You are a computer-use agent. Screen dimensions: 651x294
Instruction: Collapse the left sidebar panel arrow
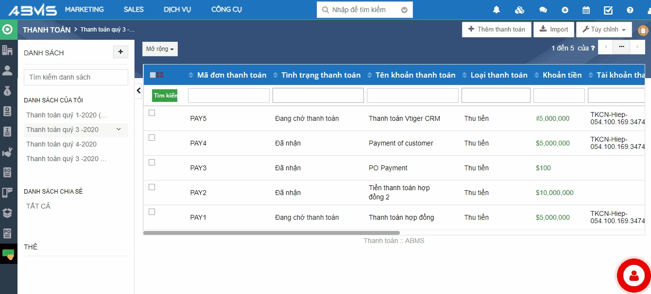tap(138, 90)
